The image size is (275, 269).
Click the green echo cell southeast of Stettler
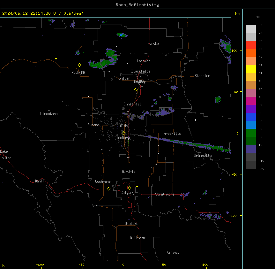218,100
